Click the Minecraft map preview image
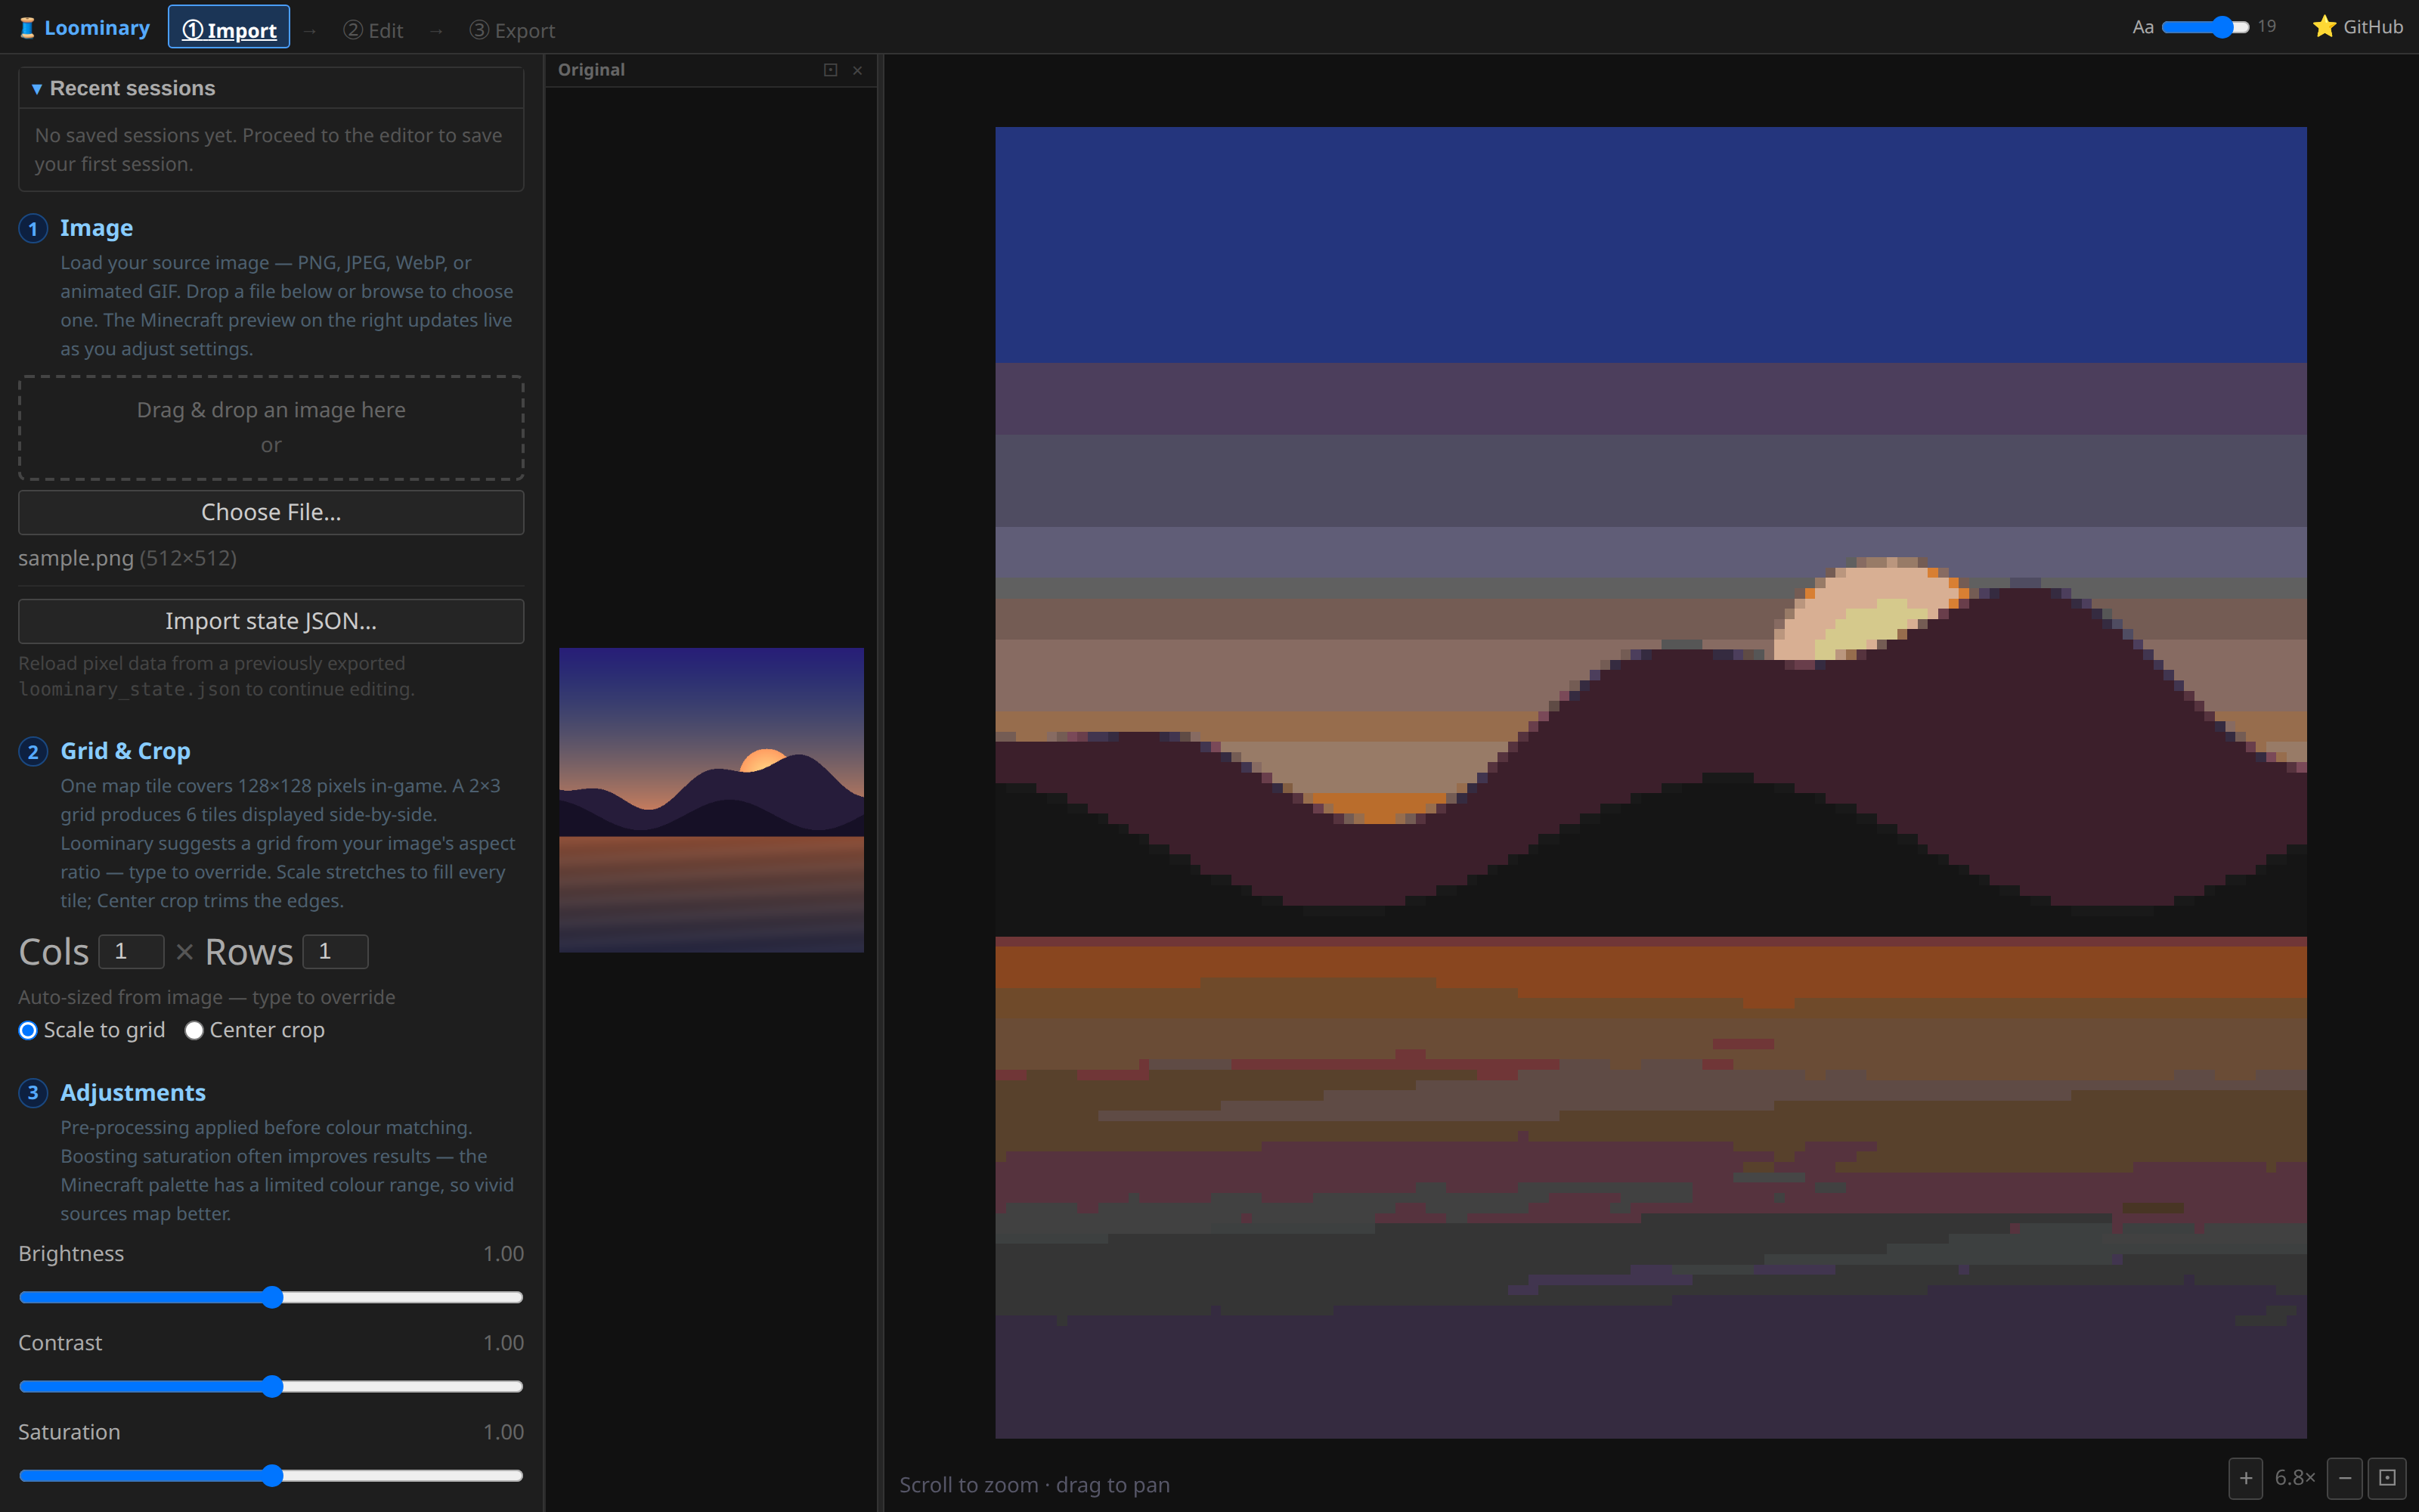This screenshot has width=2419, height=1512. pyautogui.click(x=1650, y=782)
